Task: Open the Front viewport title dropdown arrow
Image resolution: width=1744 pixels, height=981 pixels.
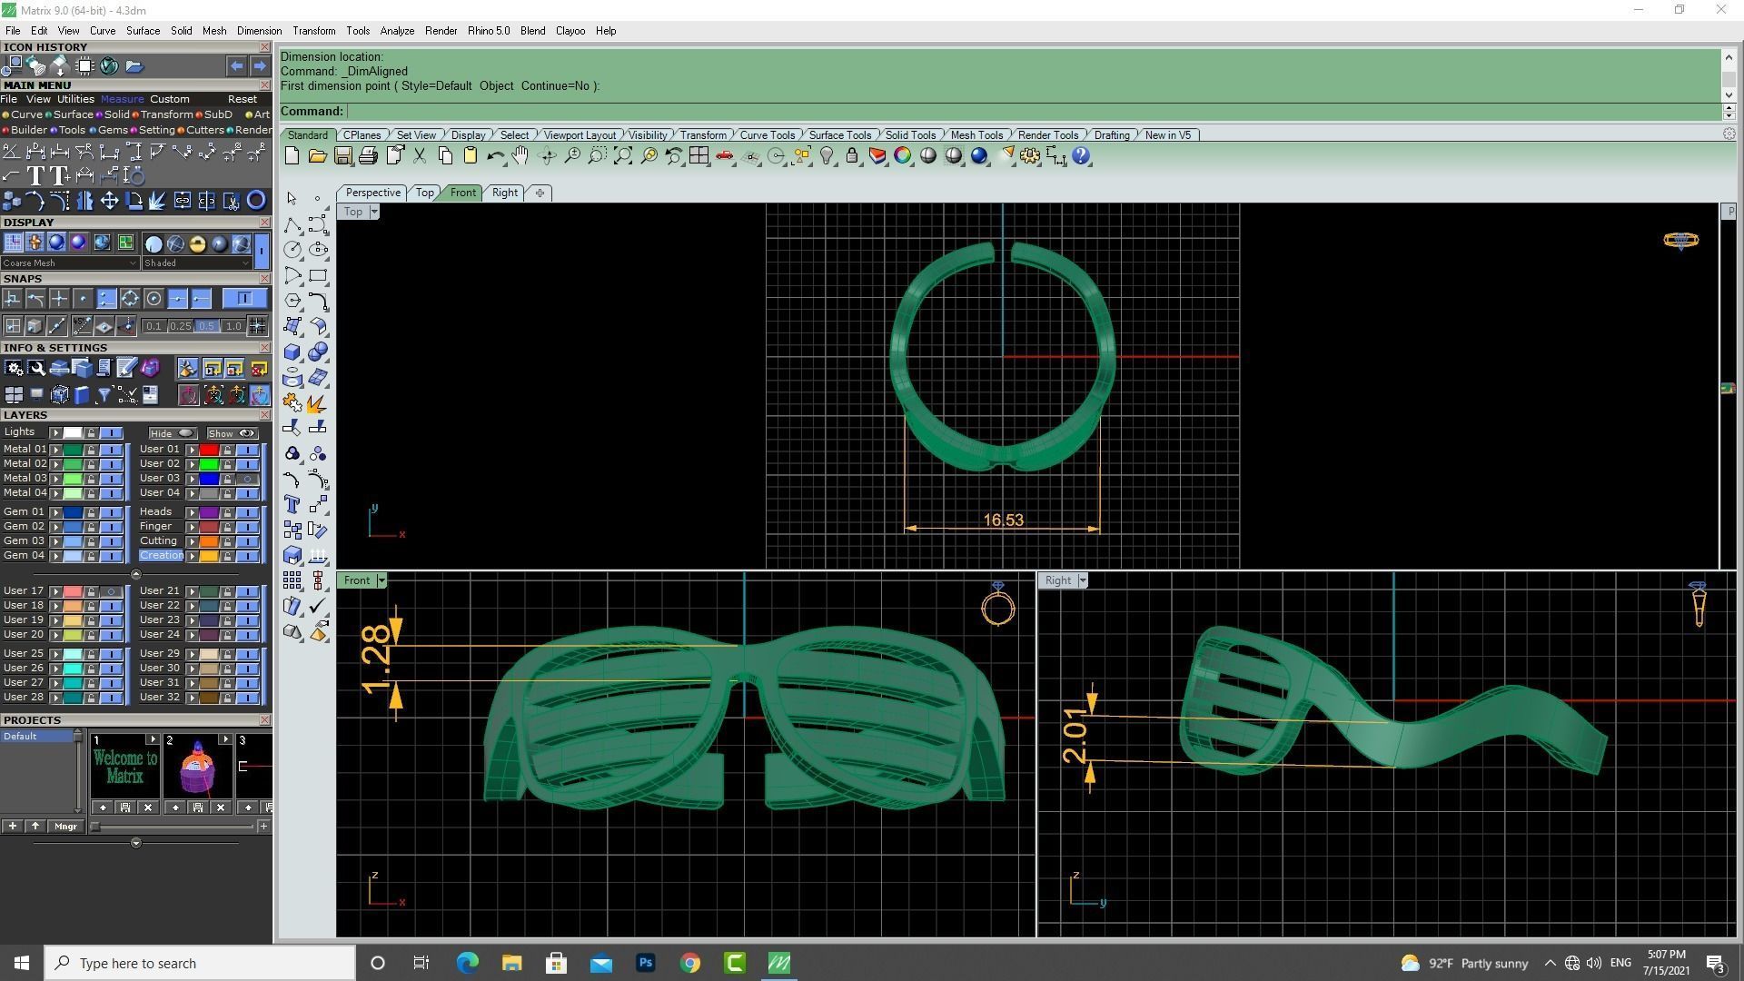Action: coord(381,580)
